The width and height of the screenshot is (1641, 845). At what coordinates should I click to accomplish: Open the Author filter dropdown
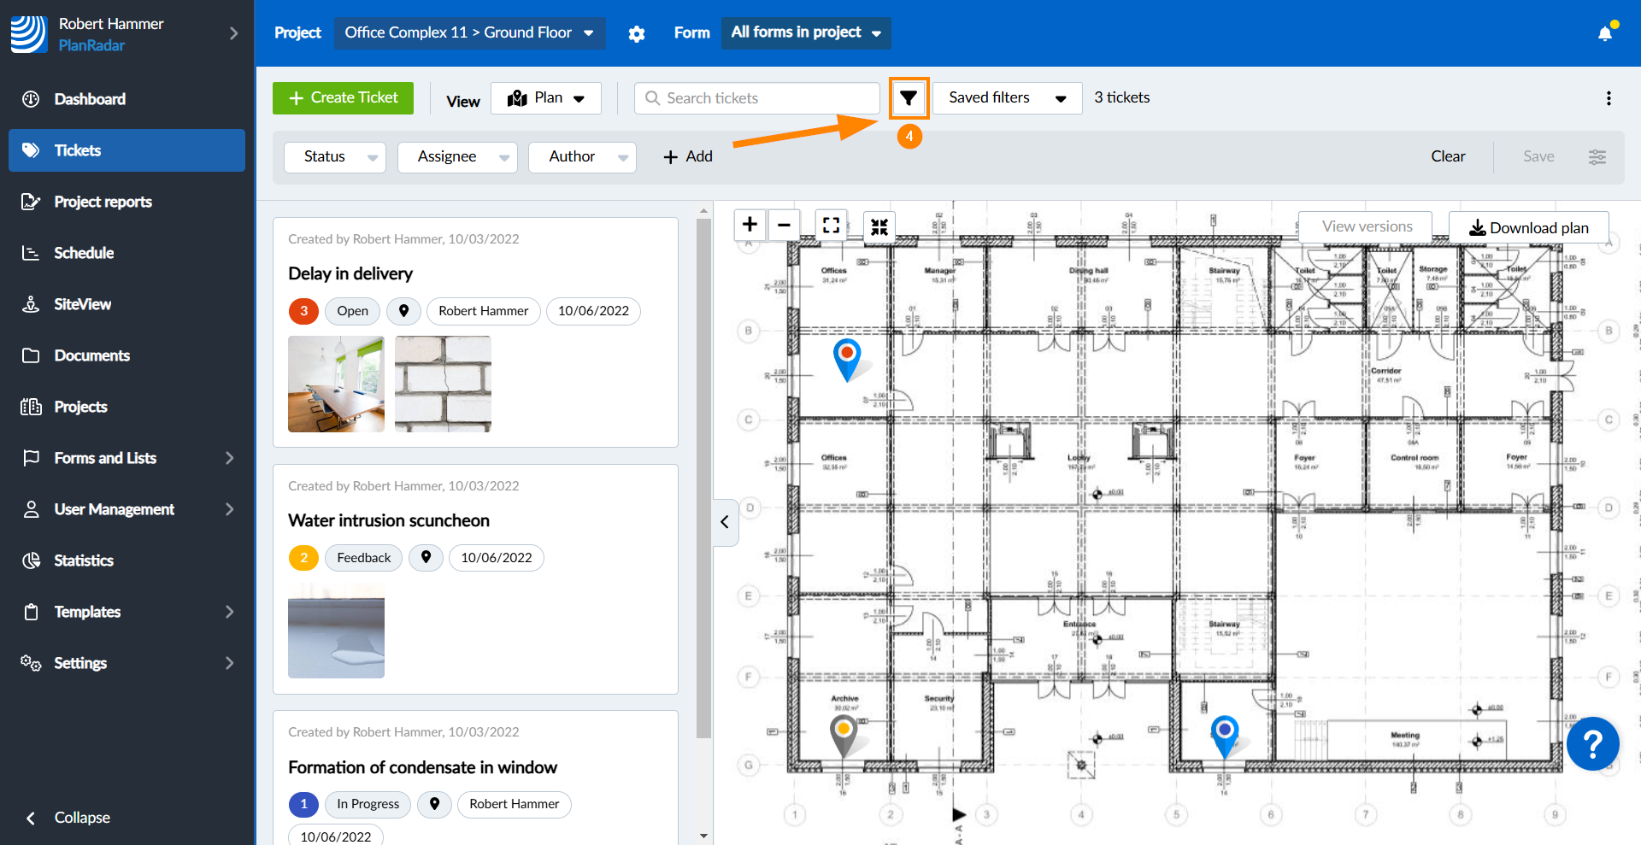tap(582, 157)
